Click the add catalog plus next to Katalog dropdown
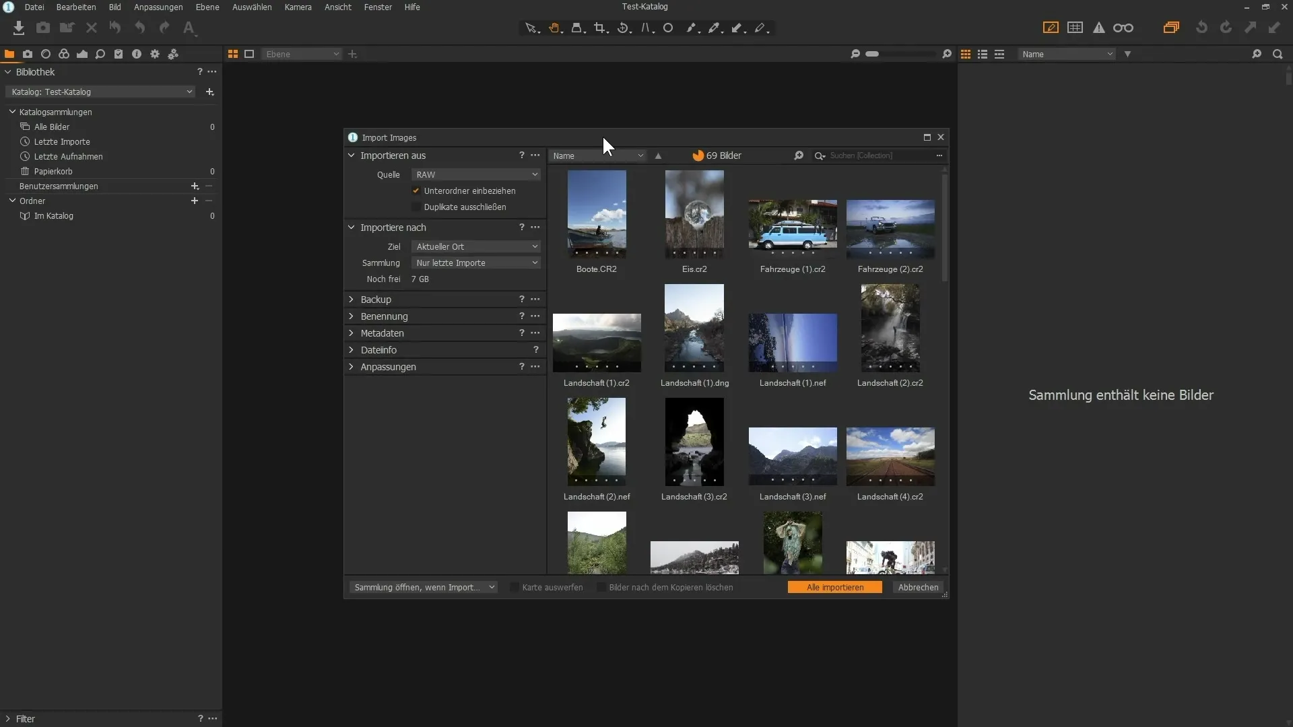Screen dimensions: 1293x727 (x=210, y=92)
